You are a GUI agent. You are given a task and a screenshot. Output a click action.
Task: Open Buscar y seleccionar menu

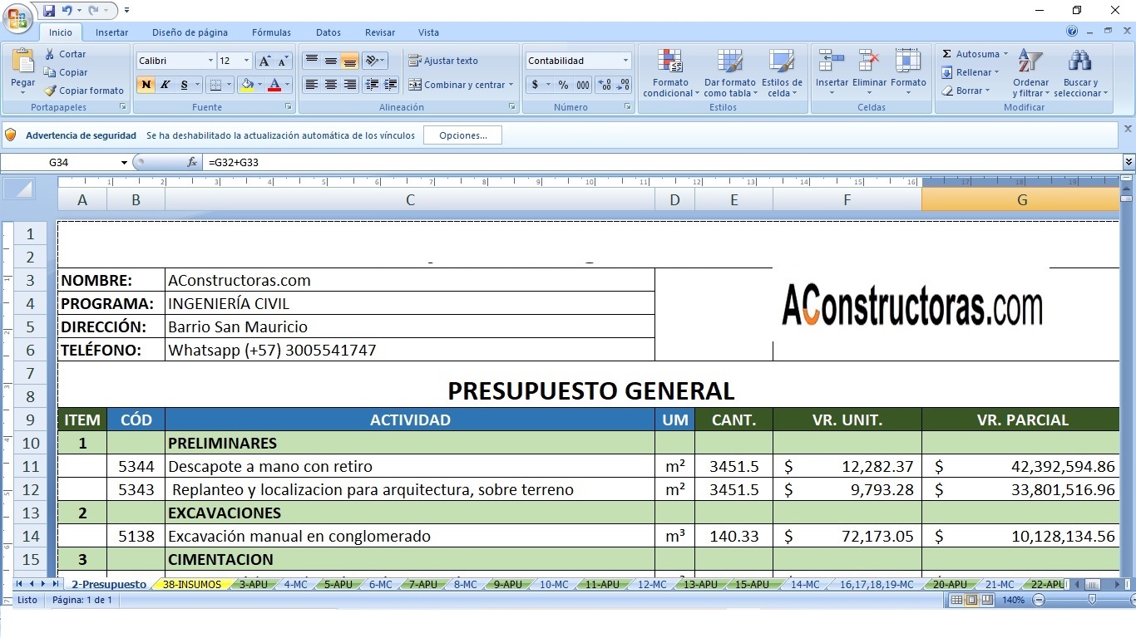click(x=1080, y=73)
